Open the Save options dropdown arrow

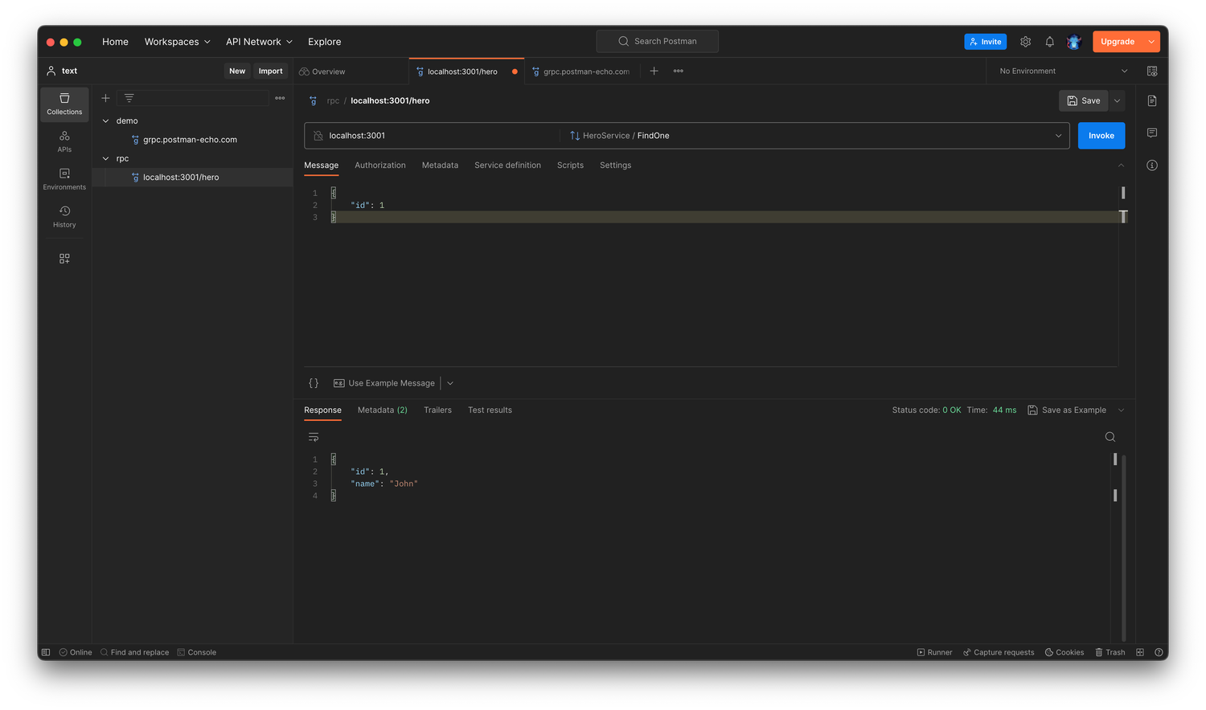click(x=1117, y=100)
